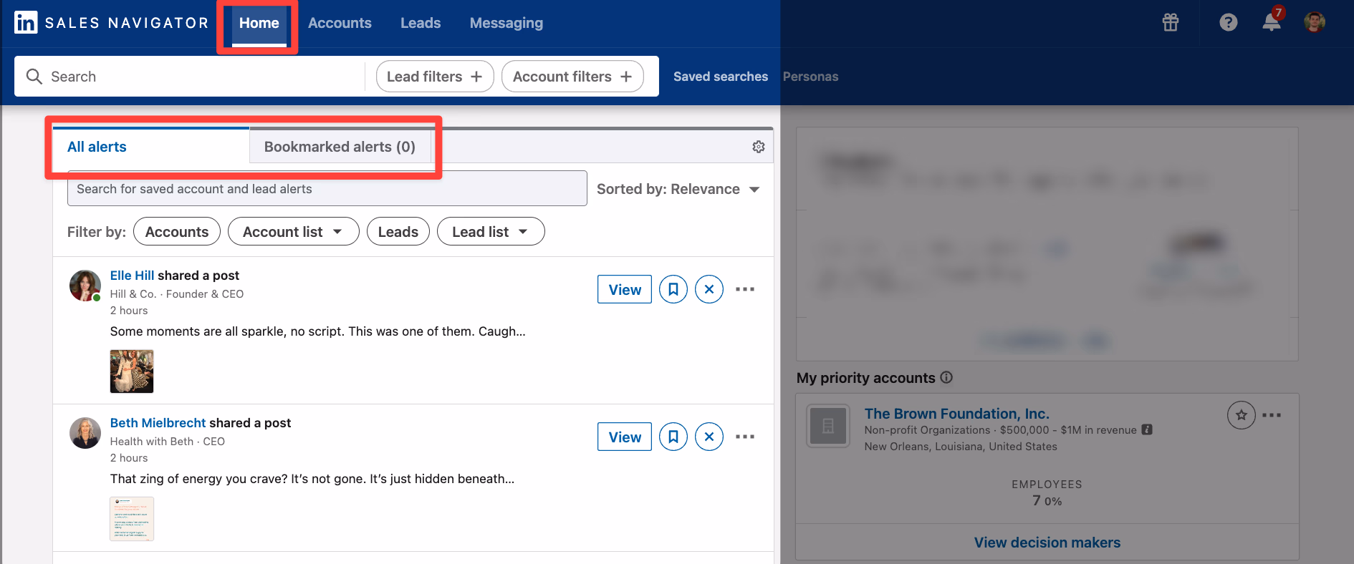
Task: Click the LinkedIn logo icon
Action: [x=26, y=22]
